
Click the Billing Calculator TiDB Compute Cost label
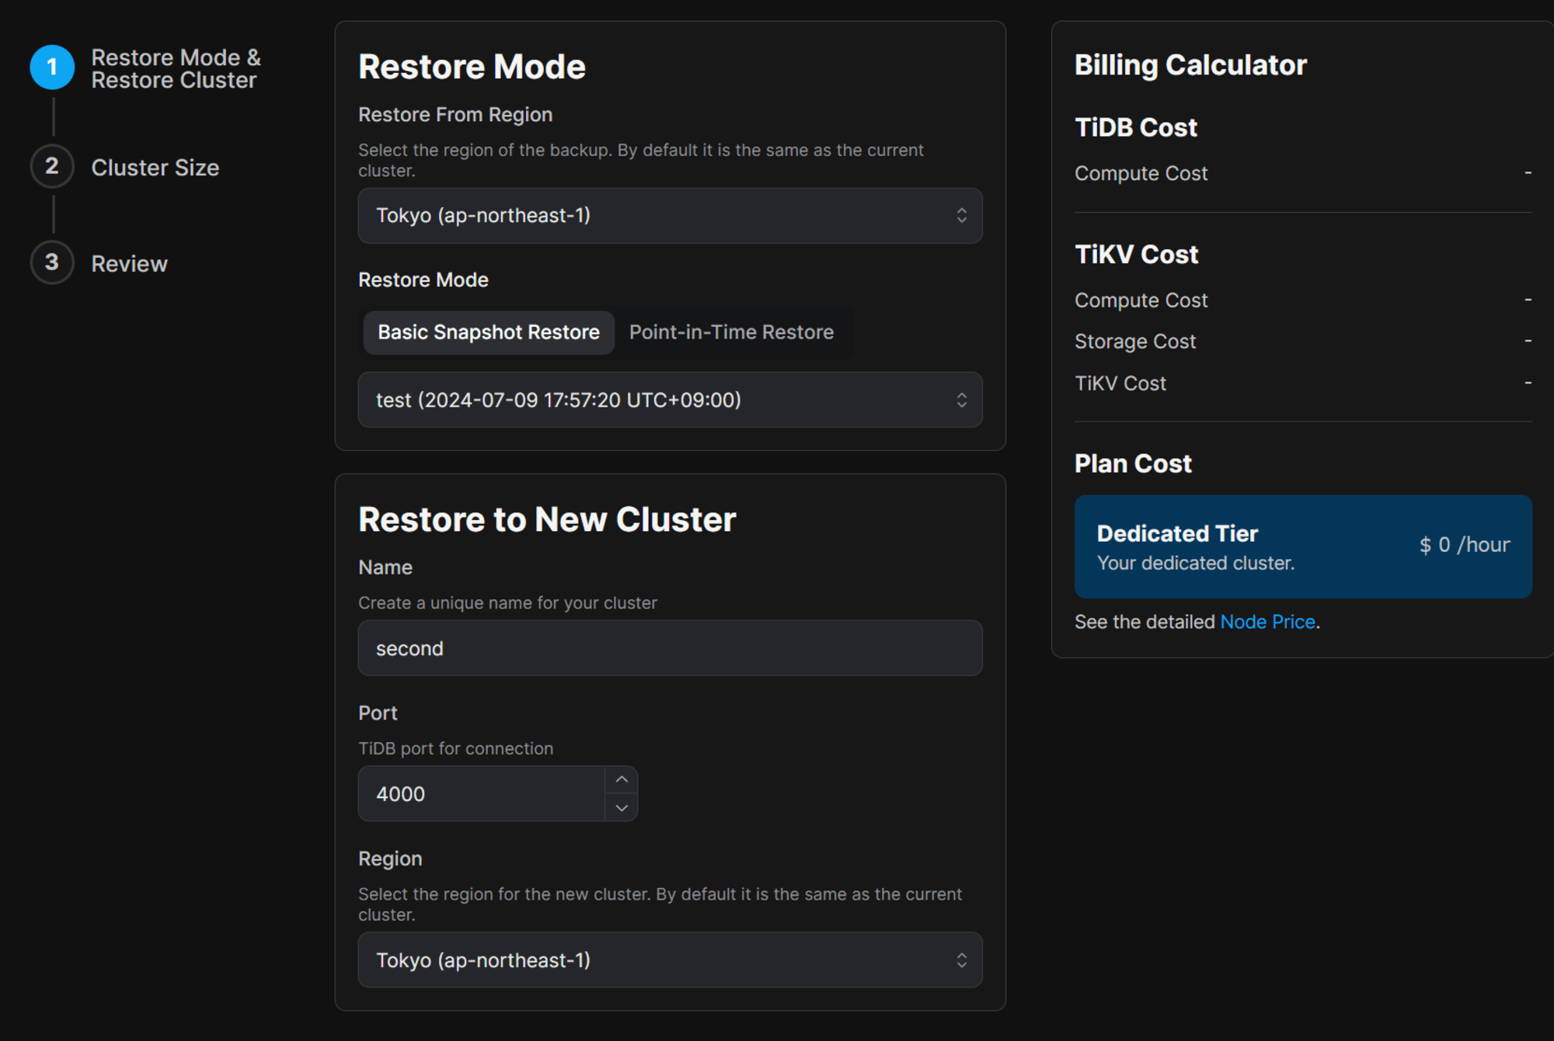[x=1141, y=172]
